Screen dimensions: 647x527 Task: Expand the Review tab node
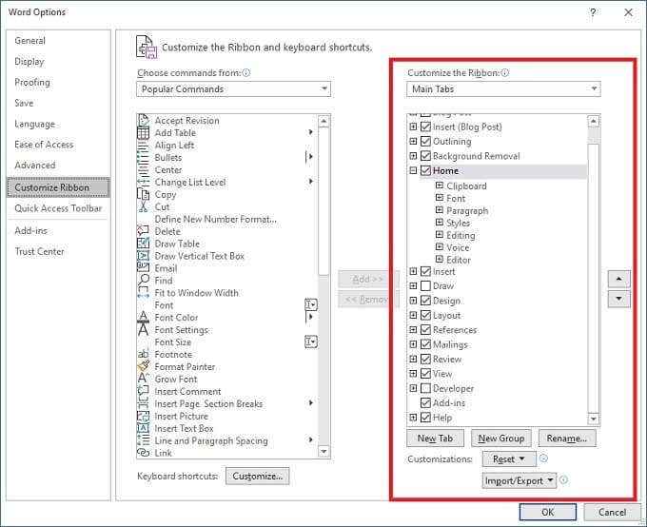(x=413, y=359)
